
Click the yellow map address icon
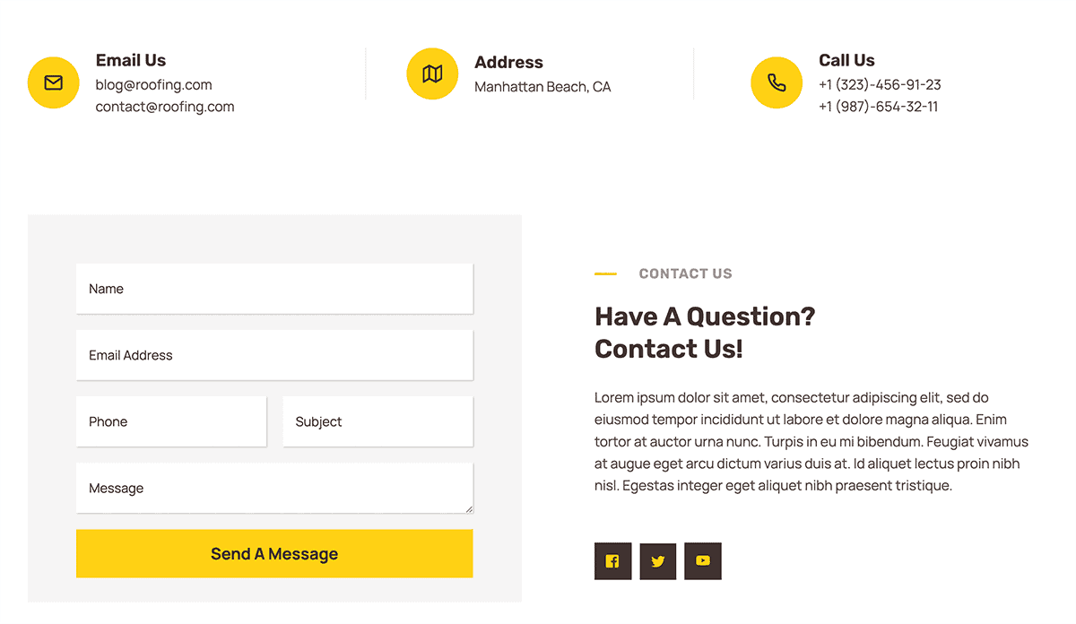(432, 74)
